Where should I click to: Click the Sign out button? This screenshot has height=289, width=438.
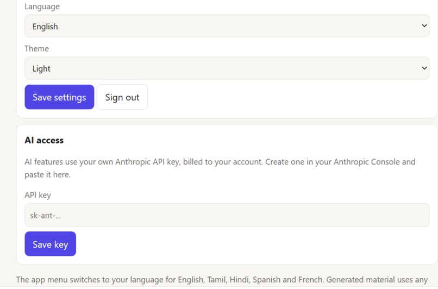coord(122,97)
